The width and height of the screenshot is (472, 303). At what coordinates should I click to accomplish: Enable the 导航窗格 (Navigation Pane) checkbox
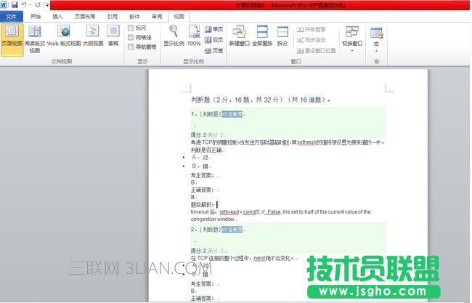click(131, 47)
